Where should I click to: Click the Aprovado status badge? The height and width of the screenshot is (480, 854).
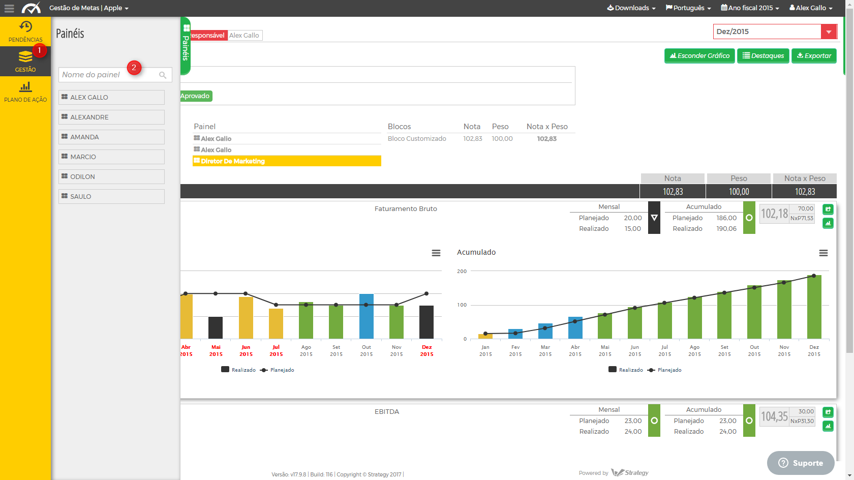click(x=196, y=96)
